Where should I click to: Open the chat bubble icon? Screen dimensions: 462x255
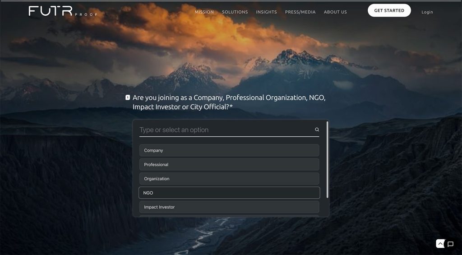[x=450, y=244]
